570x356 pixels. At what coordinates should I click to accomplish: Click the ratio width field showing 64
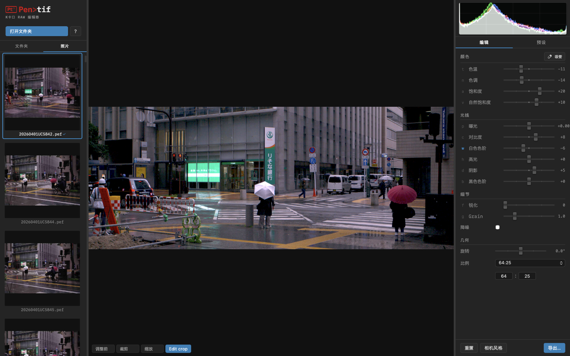coord(503,276)
